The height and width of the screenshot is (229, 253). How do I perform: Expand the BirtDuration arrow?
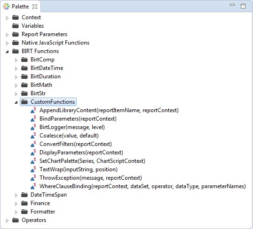[16, 77]
